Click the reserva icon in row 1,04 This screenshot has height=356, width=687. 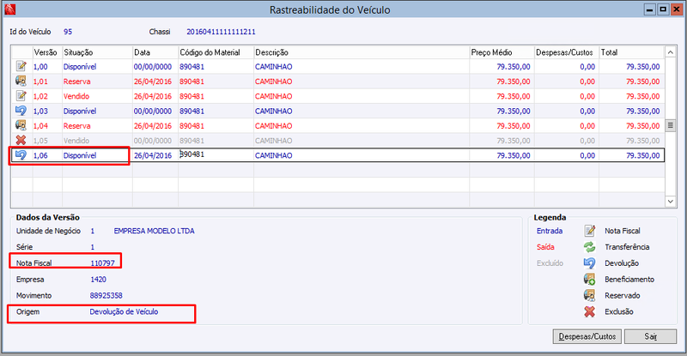[x=21, y=126]
